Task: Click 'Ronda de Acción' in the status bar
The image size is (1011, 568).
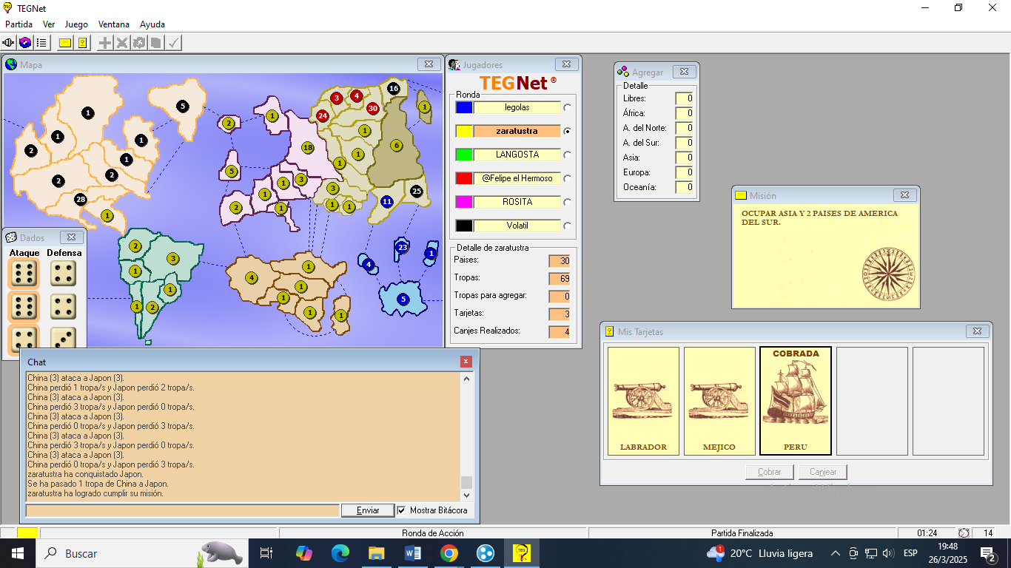Action: click(432, 532)
